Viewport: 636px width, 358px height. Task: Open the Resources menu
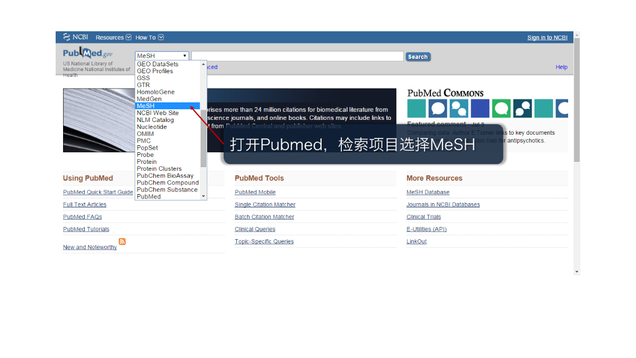(110, 38)
